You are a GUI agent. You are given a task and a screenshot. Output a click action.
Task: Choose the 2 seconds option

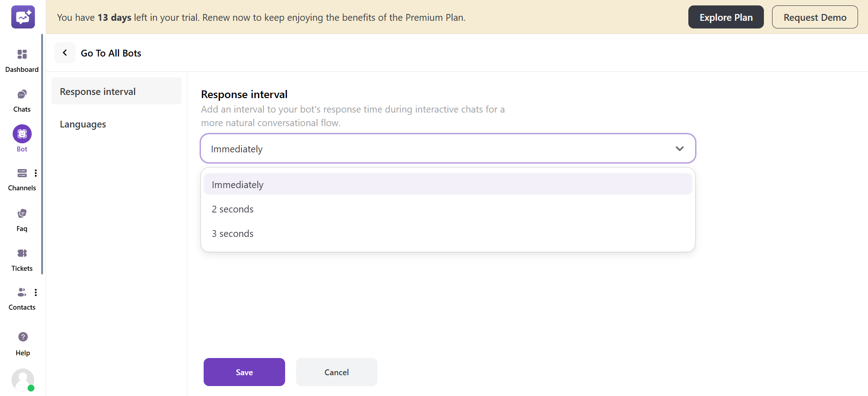pos(233,209)
